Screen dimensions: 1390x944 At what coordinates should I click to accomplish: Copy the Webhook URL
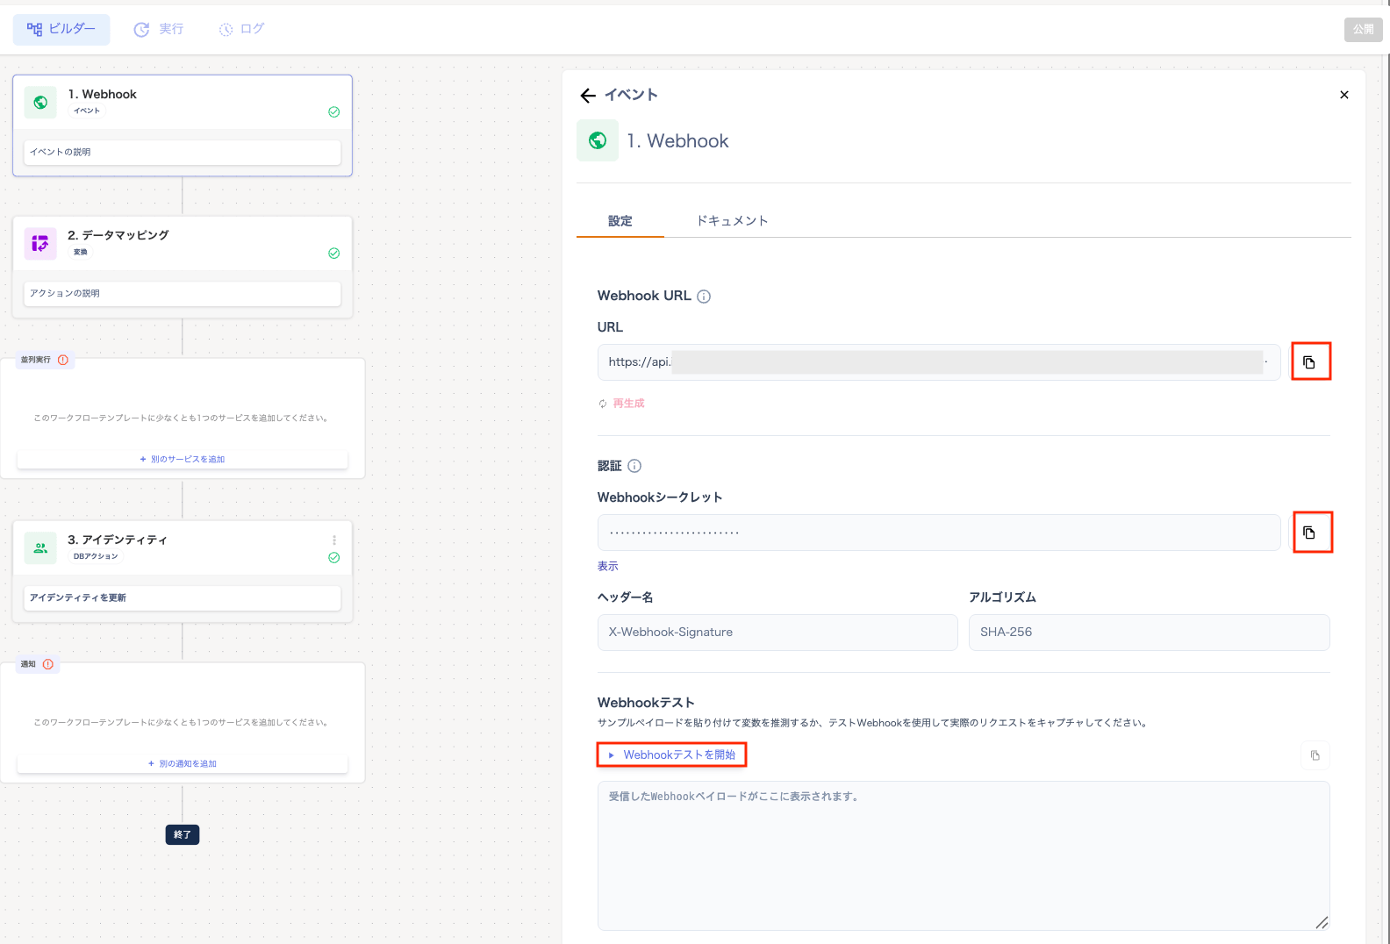point(1310,361)
